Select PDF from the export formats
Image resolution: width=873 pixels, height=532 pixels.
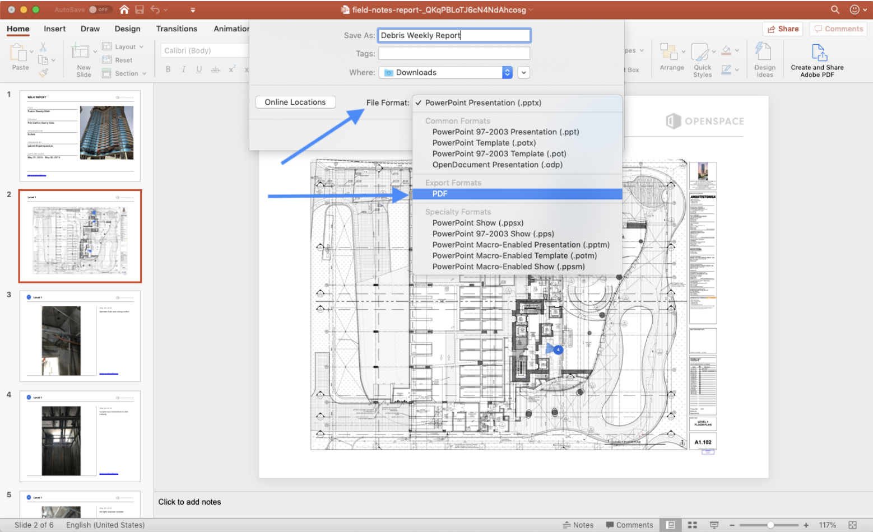(x=440, y=194)
